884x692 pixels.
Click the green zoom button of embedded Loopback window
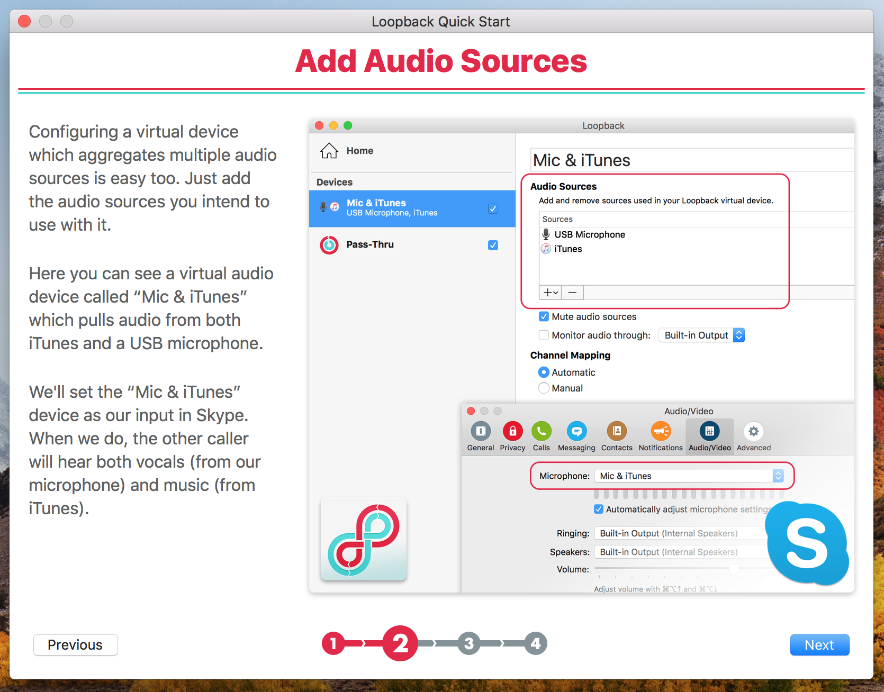(x=348, y=125)
